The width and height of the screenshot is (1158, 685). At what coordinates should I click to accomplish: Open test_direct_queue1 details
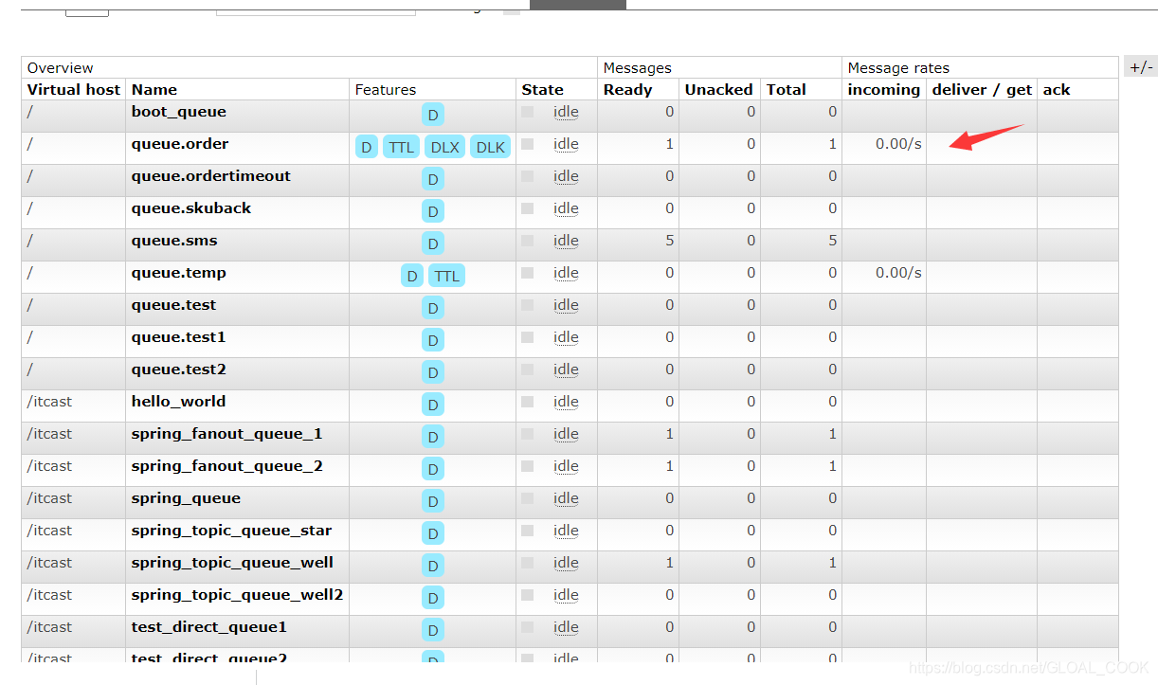[209, 627]
